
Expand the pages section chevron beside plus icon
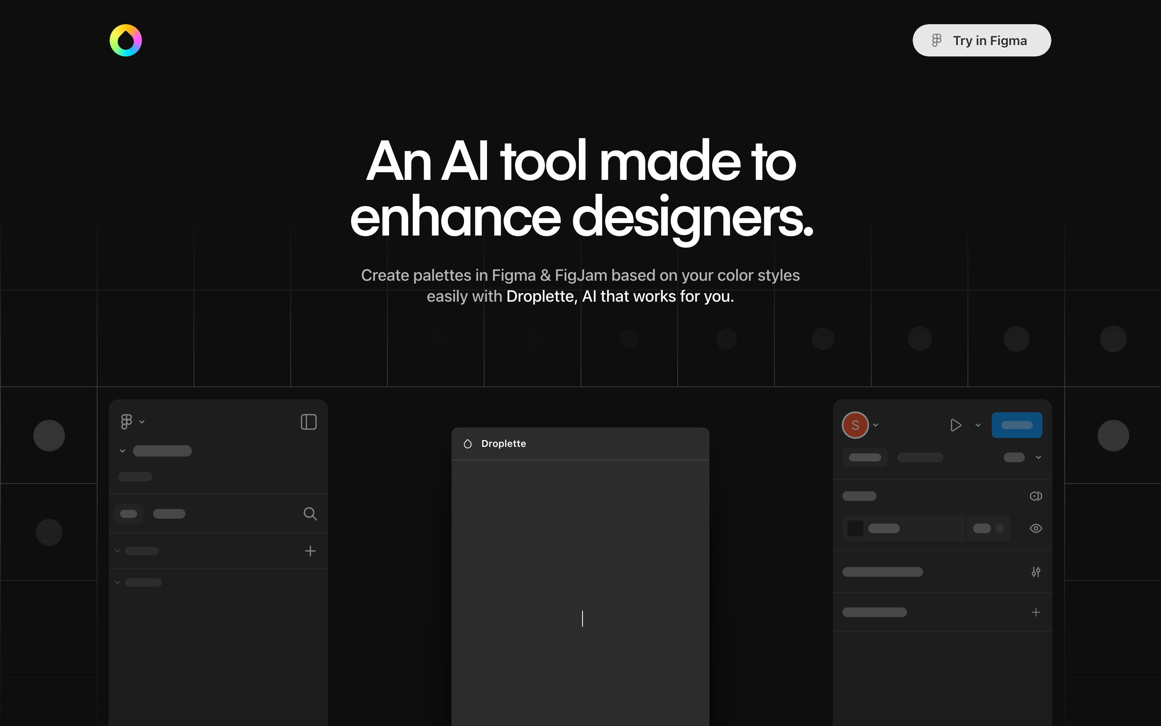click(x=118, y=551)
